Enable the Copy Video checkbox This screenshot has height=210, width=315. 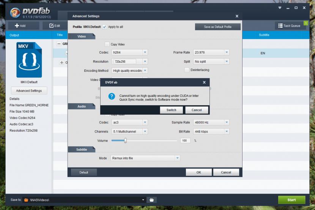pos(107,44)
